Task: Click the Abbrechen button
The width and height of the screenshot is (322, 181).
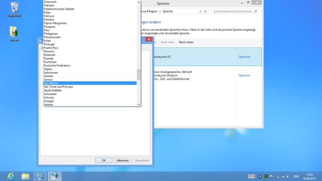Action: (x=122, y=160)
